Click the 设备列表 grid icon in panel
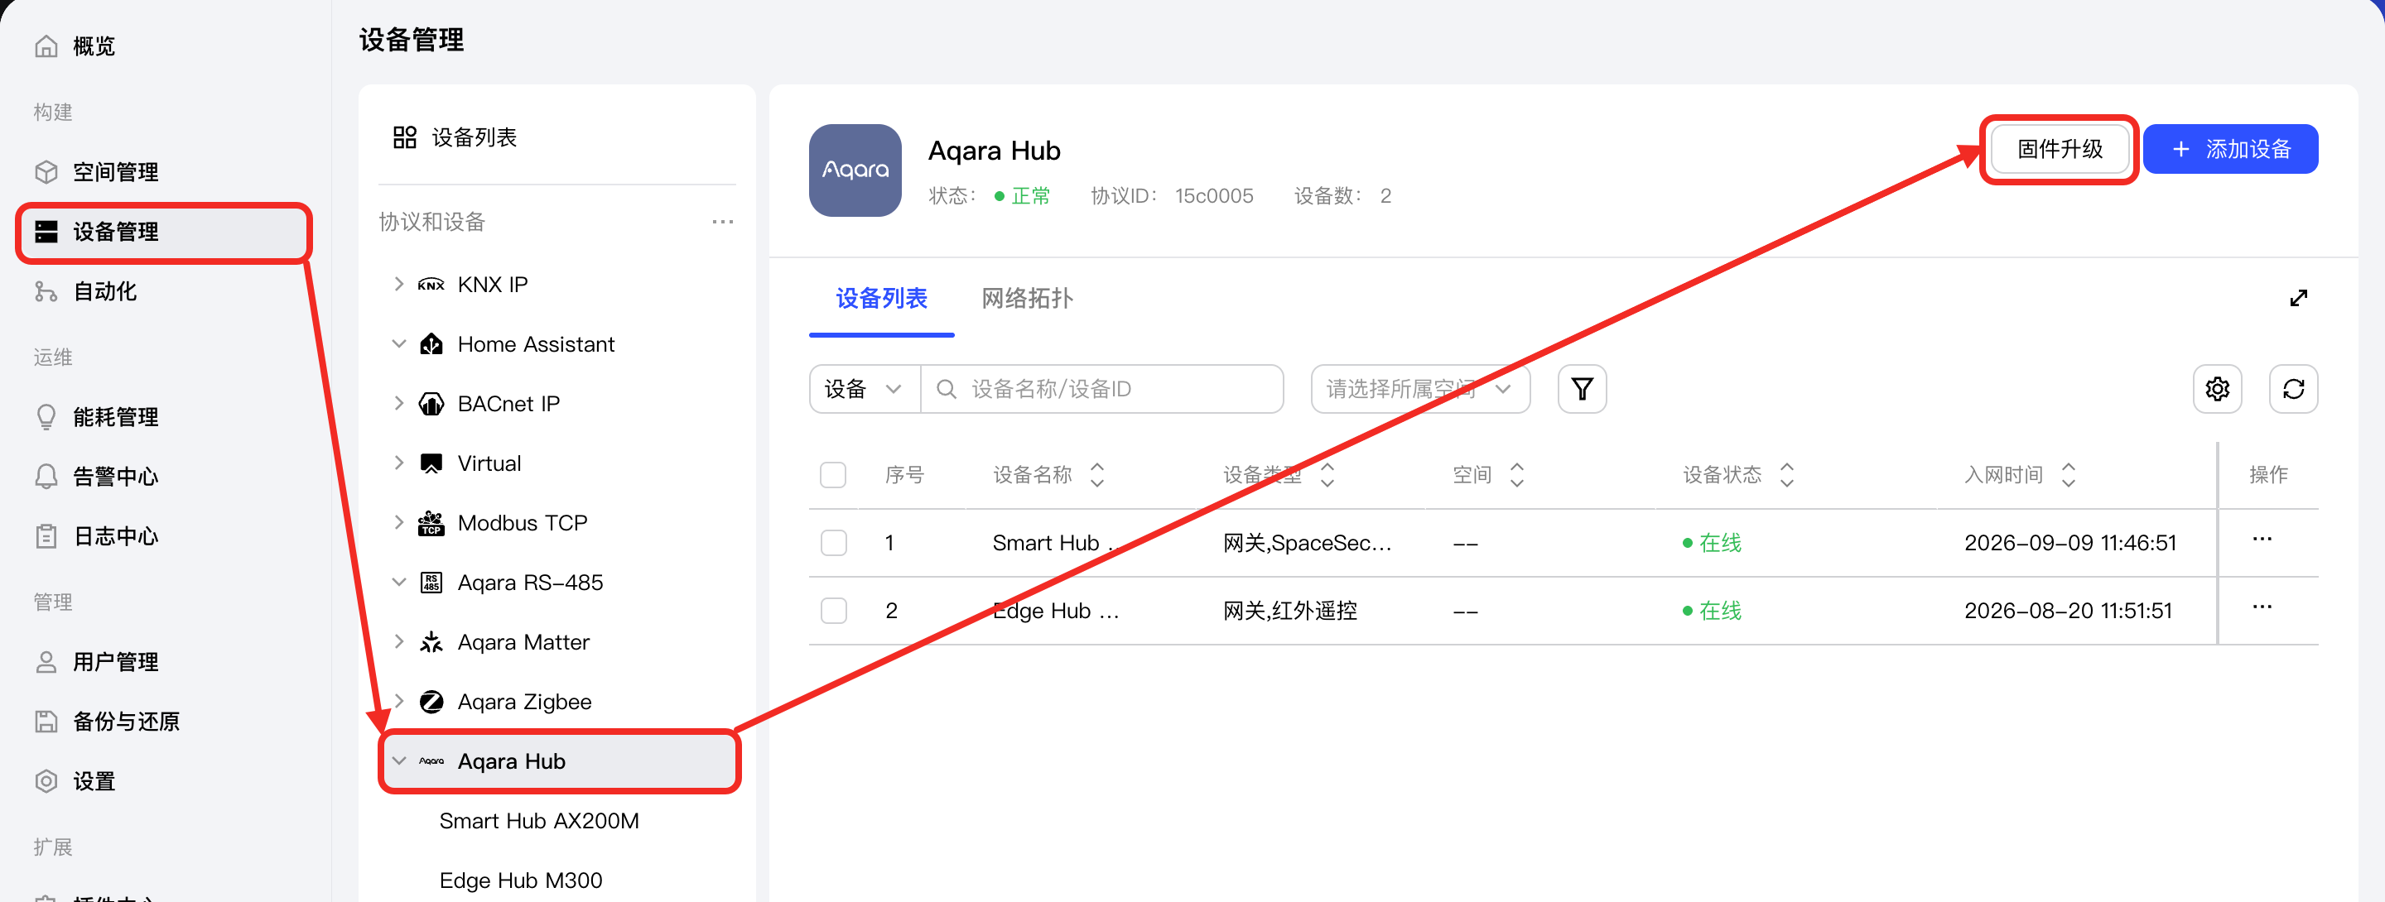2385x902 pixels. pos(405,138)
